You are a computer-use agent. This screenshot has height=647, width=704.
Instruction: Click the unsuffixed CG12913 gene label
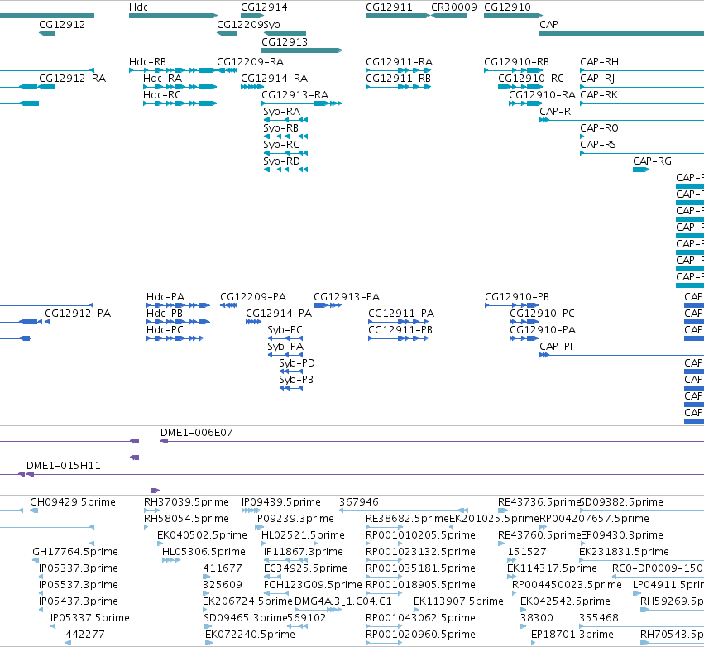click(x=285, y=41)
